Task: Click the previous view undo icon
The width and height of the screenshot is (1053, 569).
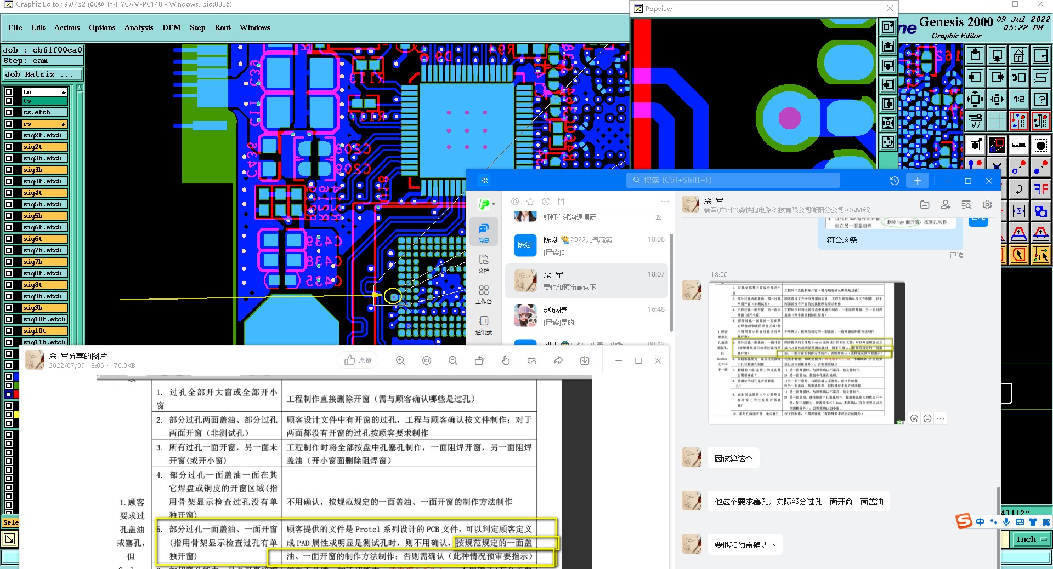Action: [1018, 77]
